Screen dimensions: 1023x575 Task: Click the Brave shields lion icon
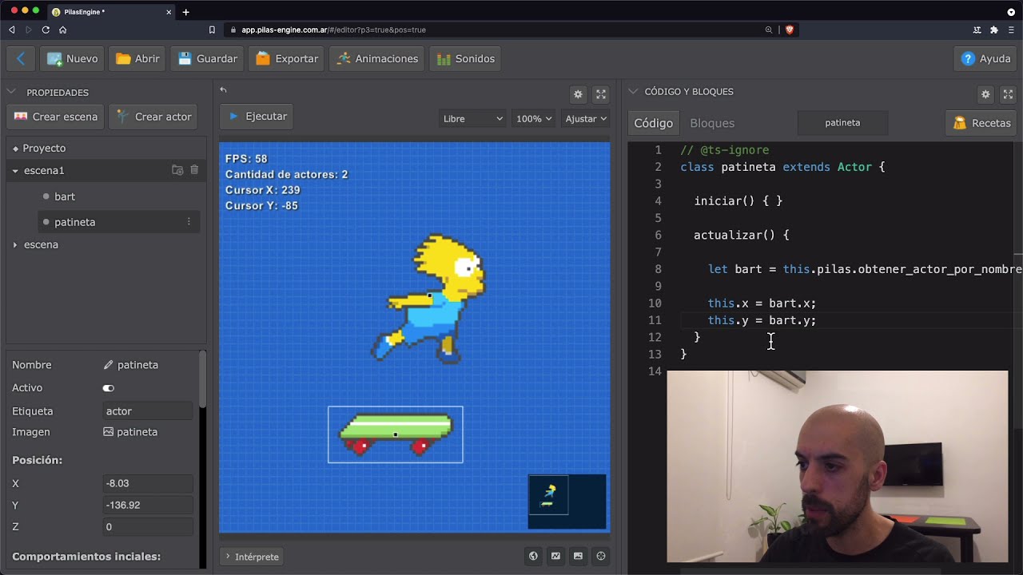790,30
